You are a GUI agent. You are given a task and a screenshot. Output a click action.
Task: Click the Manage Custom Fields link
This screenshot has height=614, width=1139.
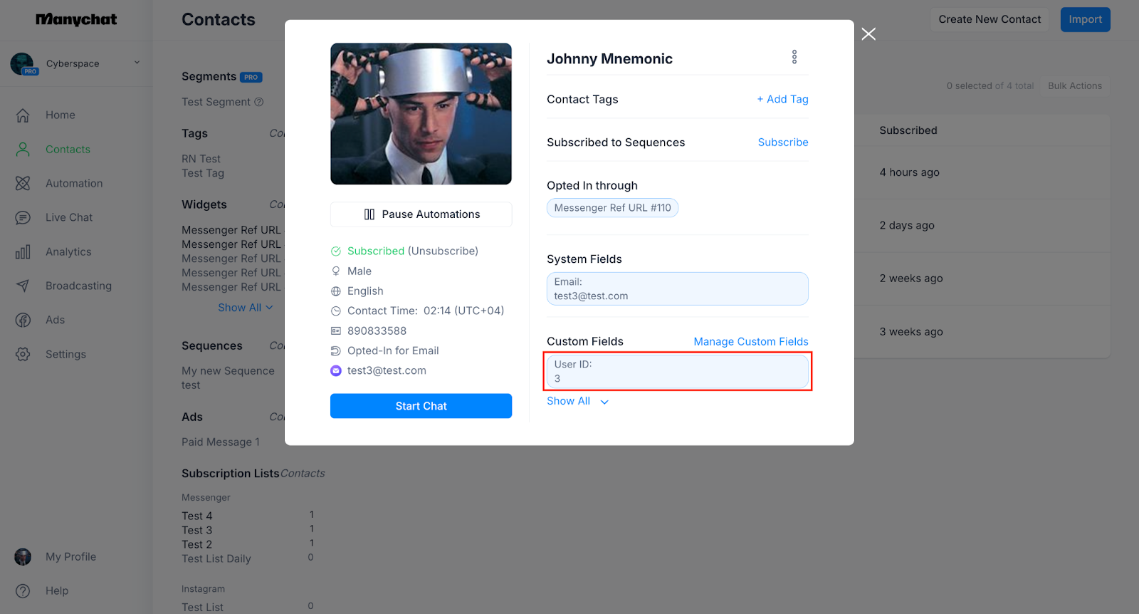tap(750, 342)
